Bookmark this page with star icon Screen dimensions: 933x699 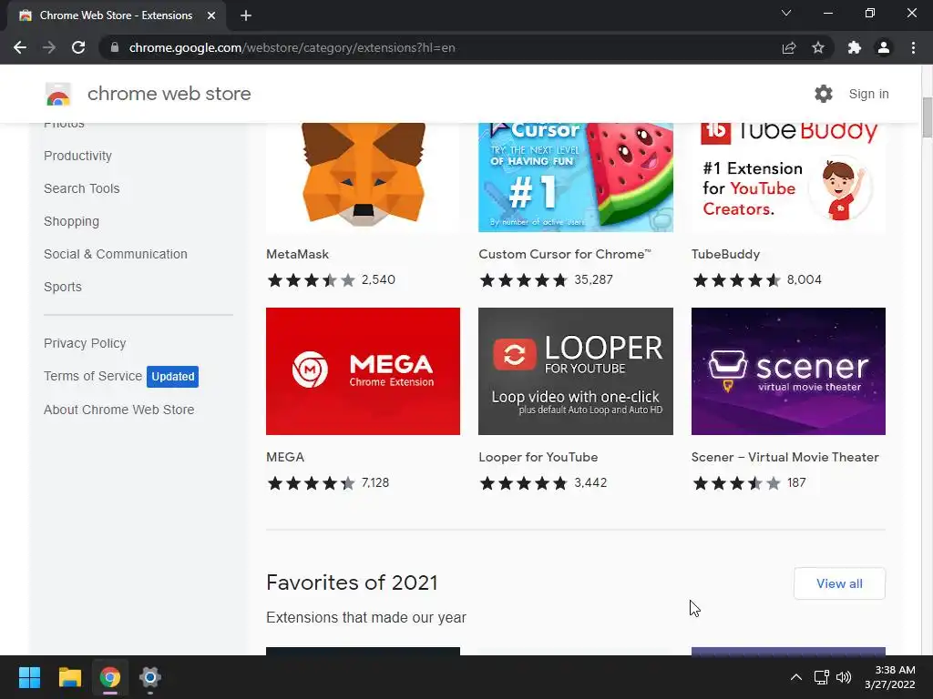818,47
